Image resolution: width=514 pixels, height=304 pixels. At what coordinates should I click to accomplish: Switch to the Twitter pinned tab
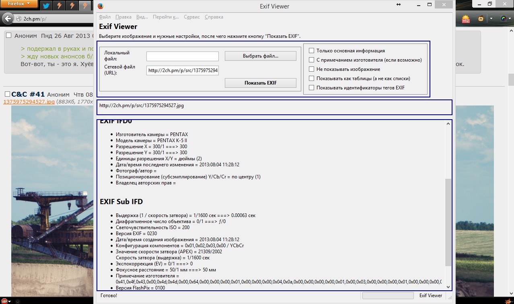[47, 5]
